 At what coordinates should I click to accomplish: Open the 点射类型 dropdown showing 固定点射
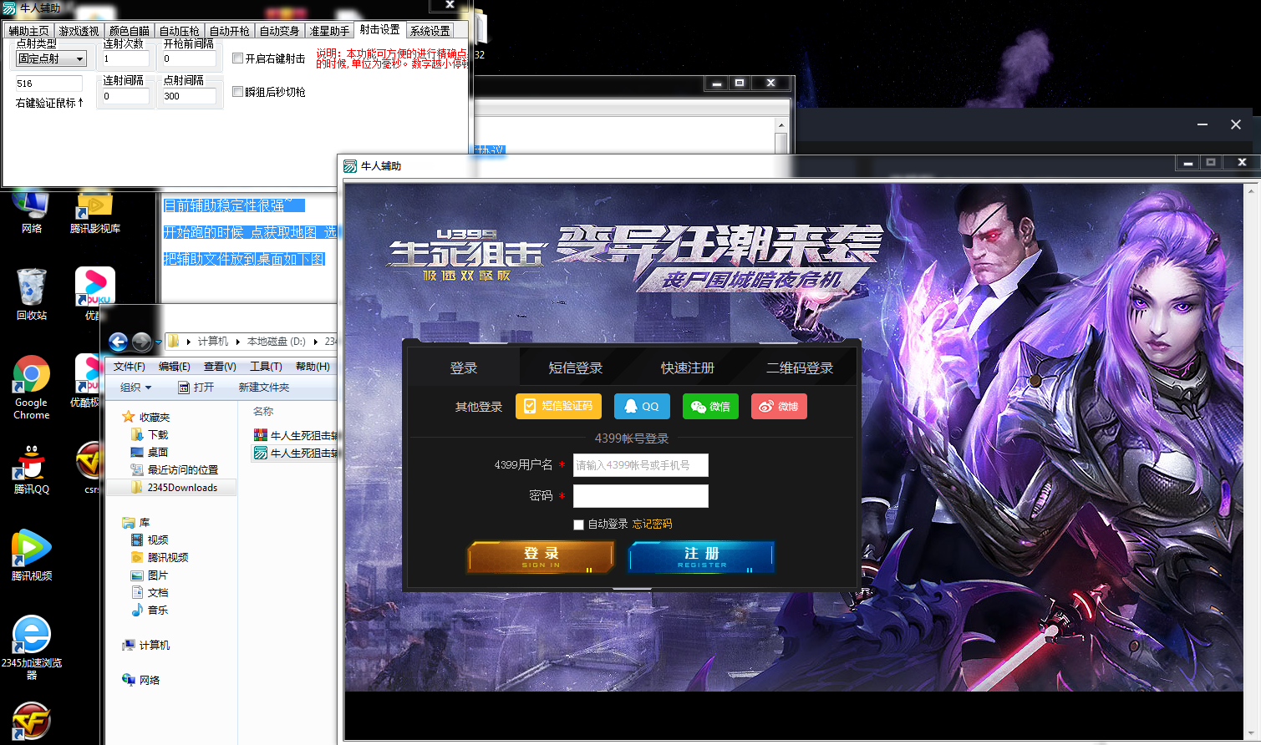[x=51, y=58]
